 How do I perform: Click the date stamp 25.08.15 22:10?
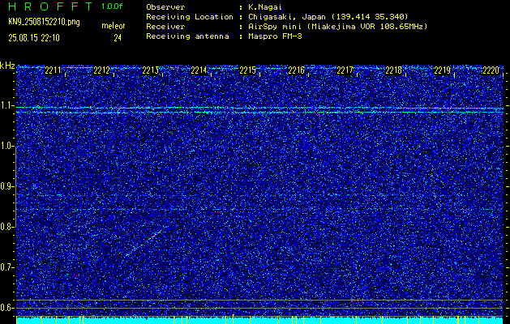pos(34,38)
